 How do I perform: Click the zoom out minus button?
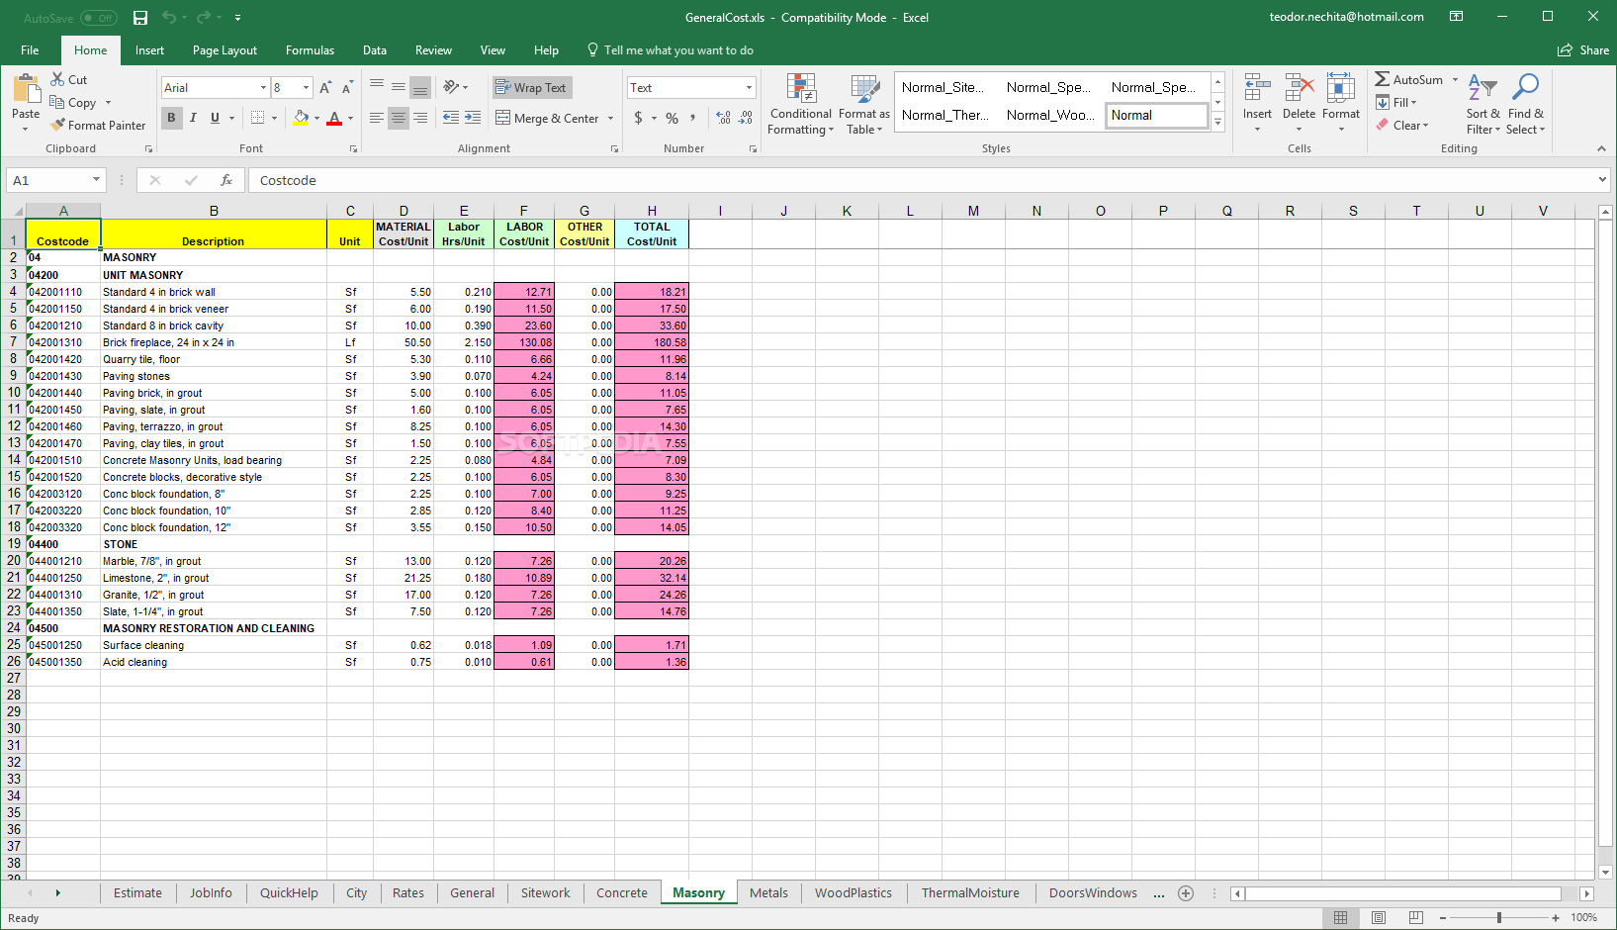pos(1443,918)
